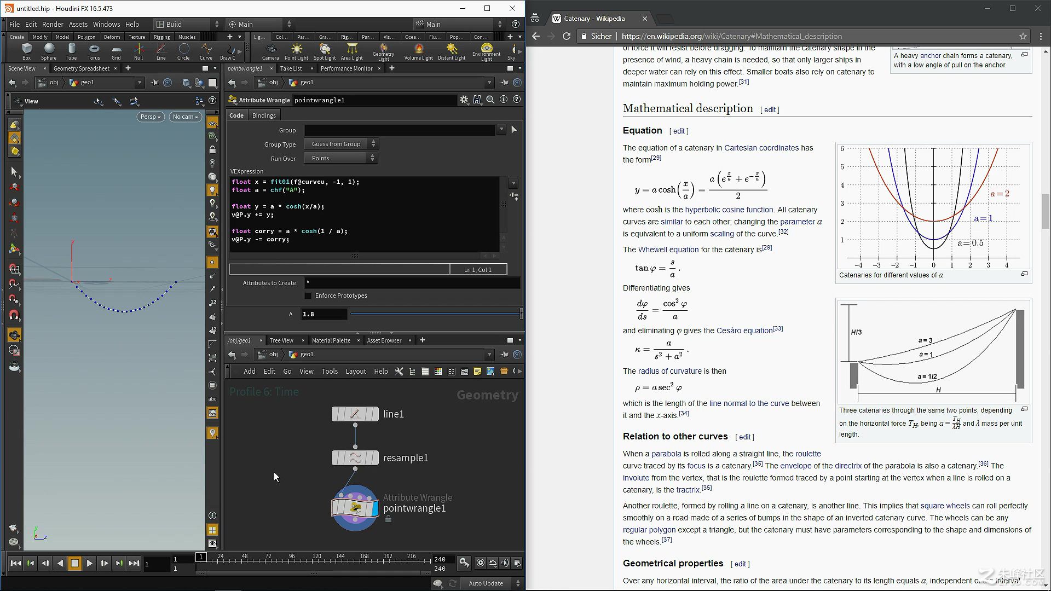
Task: Click the line1 node icon
Action: click(x=355, y=414)
